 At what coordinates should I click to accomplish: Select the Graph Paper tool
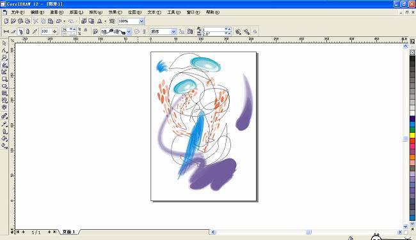(x=4, y=93)
